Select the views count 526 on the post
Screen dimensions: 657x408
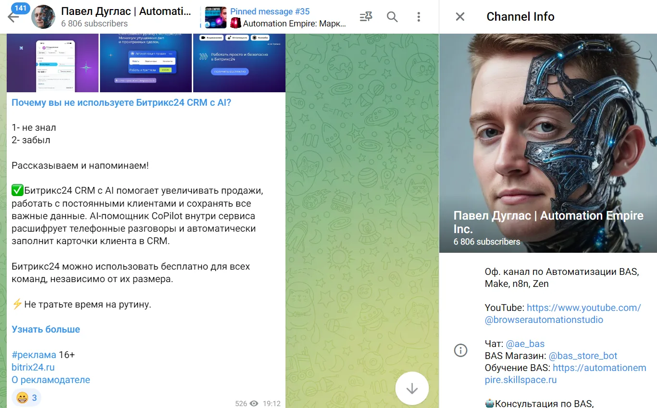[247, 404]
